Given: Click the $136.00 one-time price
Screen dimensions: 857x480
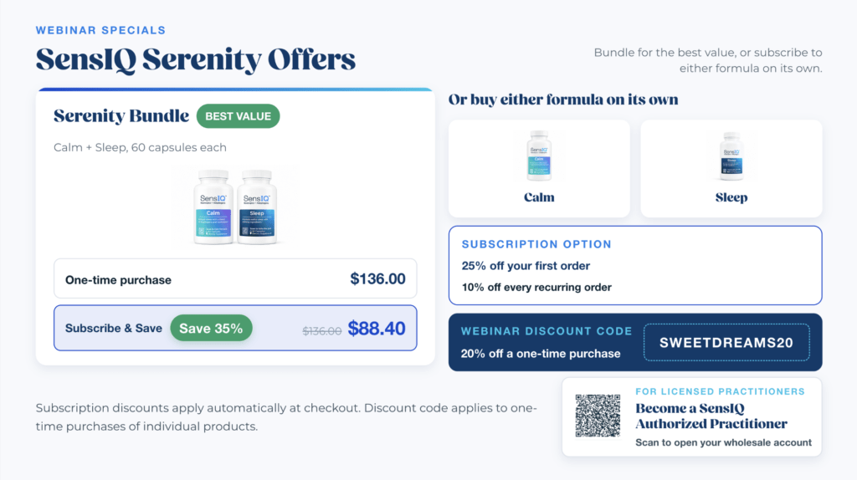Looking at the screenshot, I should point(377,279).
